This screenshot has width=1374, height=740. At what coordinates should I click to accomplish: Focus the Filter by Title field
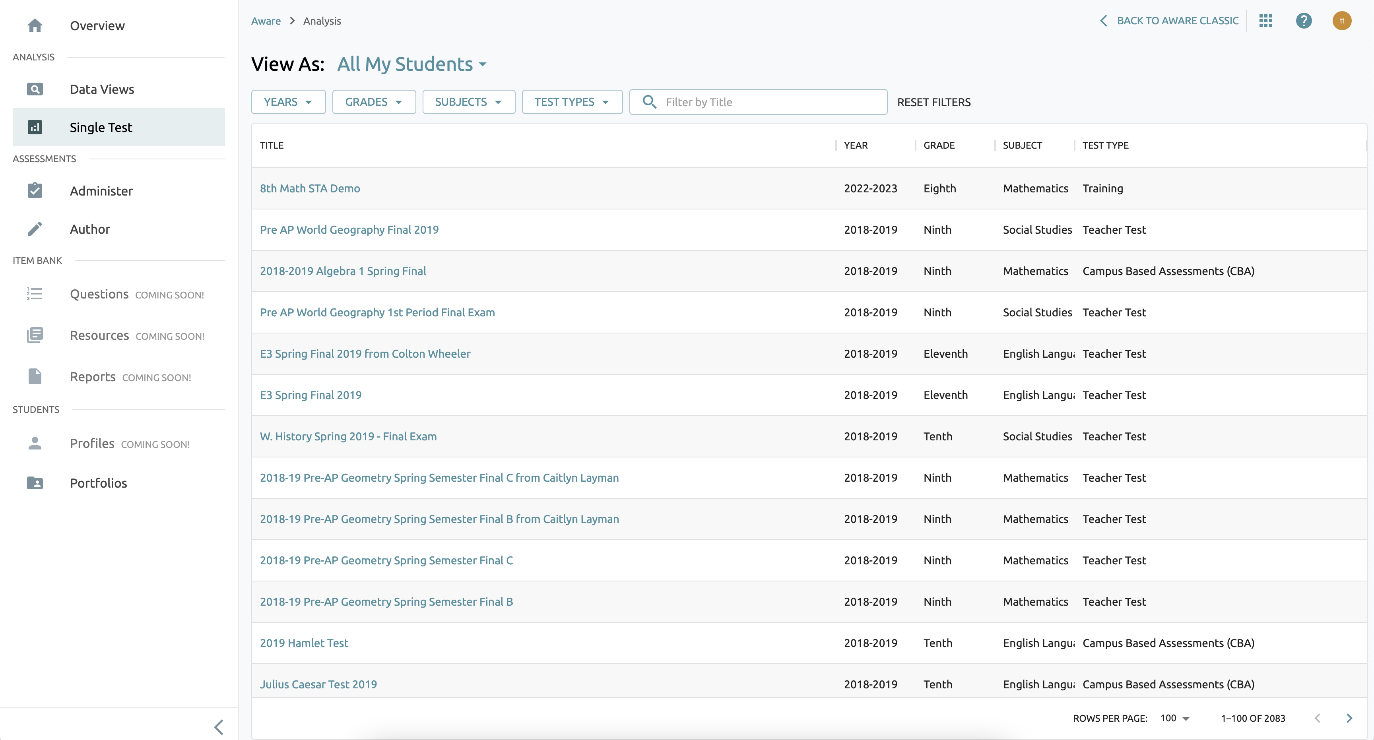[x=768, y=102]
